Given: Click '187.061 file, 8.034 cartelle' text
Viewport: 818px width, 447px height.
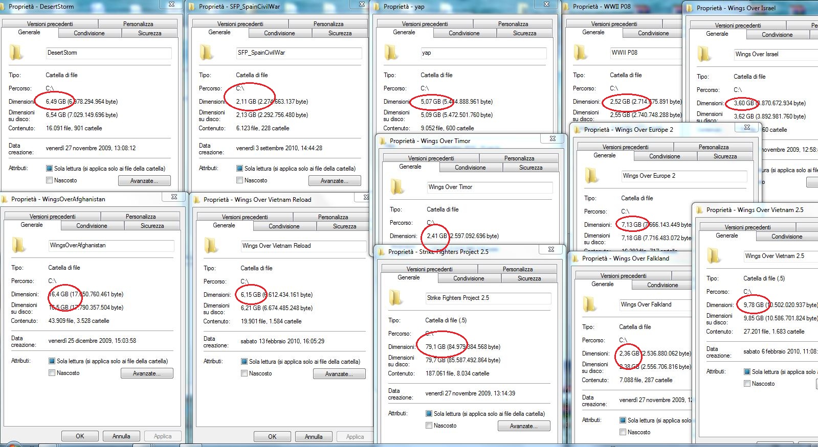Looking at the screenshot, I should coord(457,373).
